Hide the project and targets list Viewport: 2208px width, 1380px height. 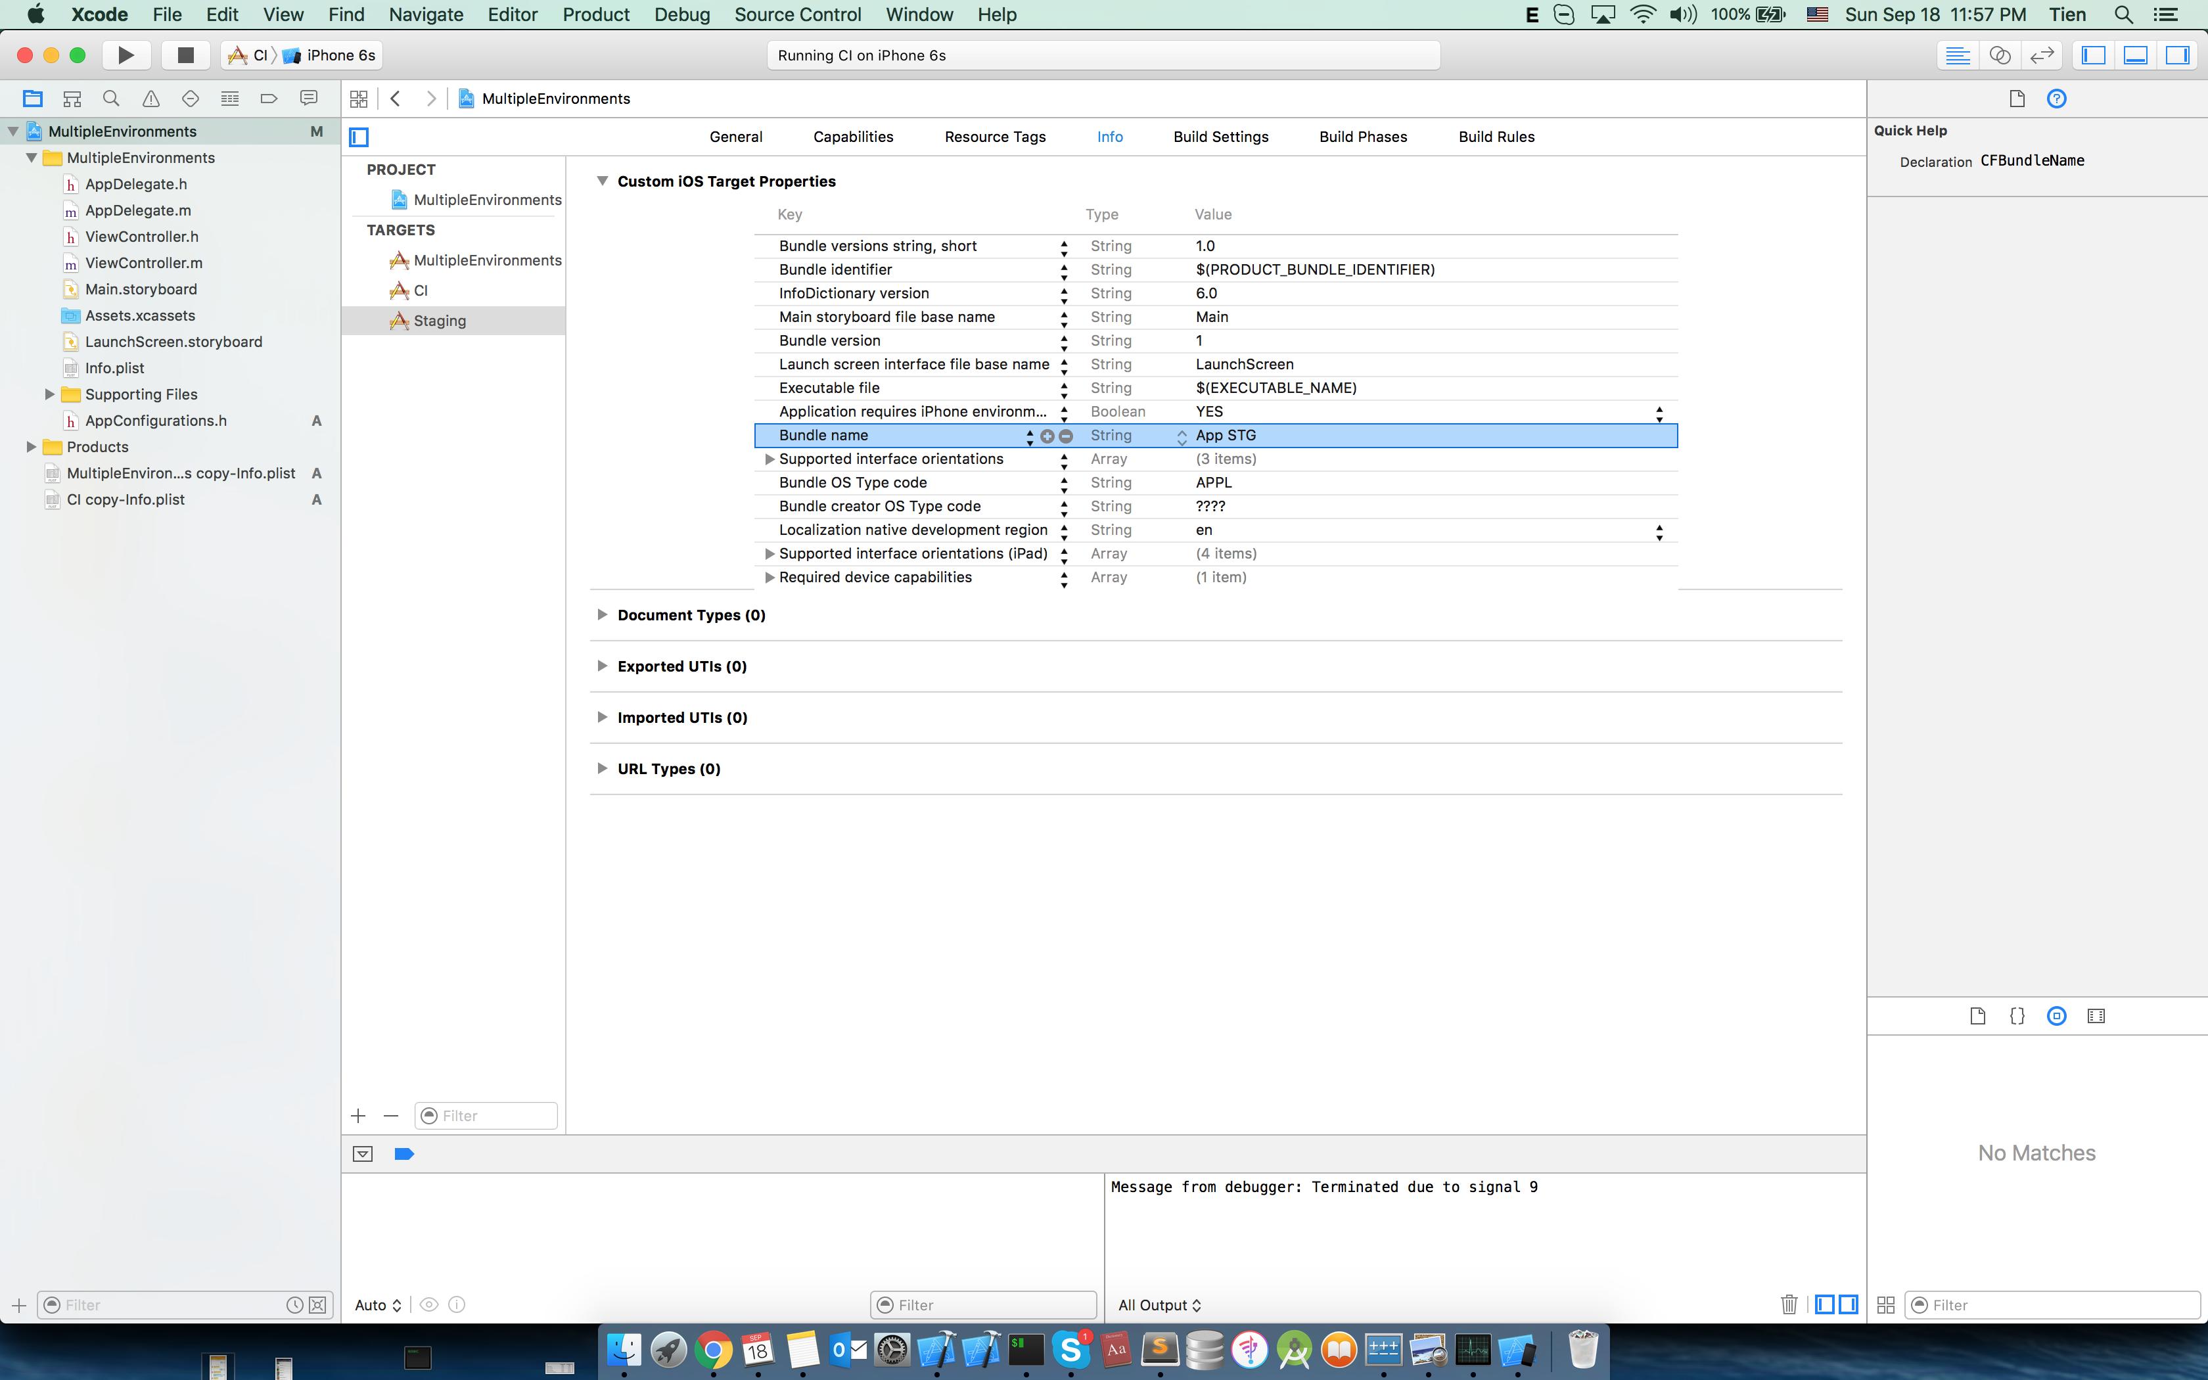coord(359,137)
